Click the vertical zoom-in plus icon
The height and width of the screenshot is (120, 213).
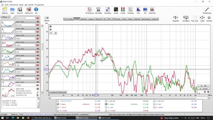point(51,26)
